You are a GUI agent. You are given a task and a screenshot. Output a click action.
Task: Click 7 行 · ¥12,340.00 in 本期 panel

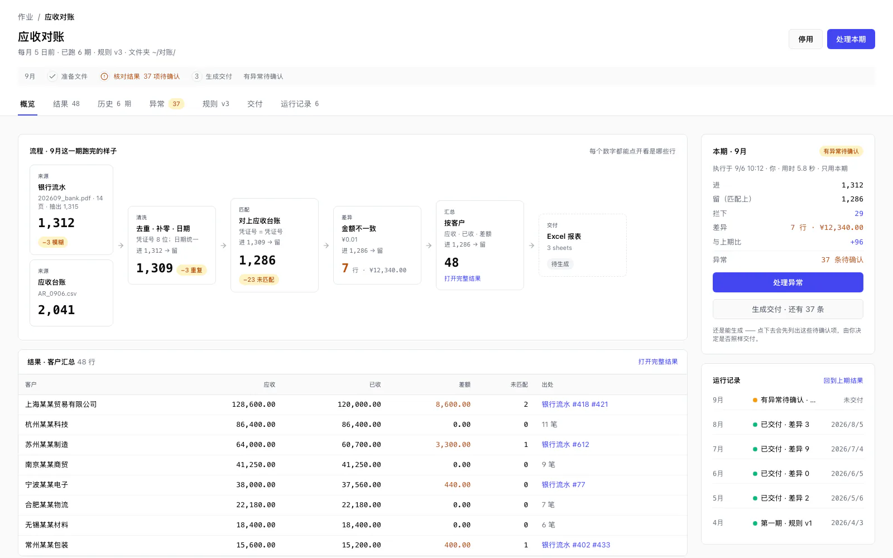click(827, 228)
